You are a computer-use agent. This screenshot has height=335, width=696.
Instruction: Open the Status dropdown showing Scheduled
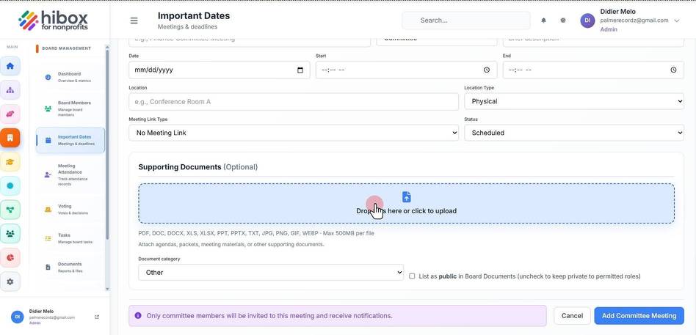tap(574, 133)
